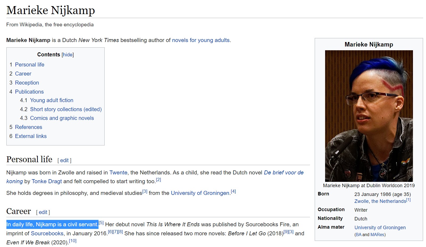Screen dimensions: 426x247
Task: Open University of Groningen link in infobox
Action: pos(380,228)
